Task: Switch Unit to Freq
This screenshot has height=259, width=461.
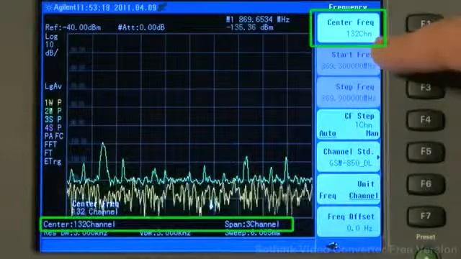Action: pyautogui.click(x=328, y=196)
